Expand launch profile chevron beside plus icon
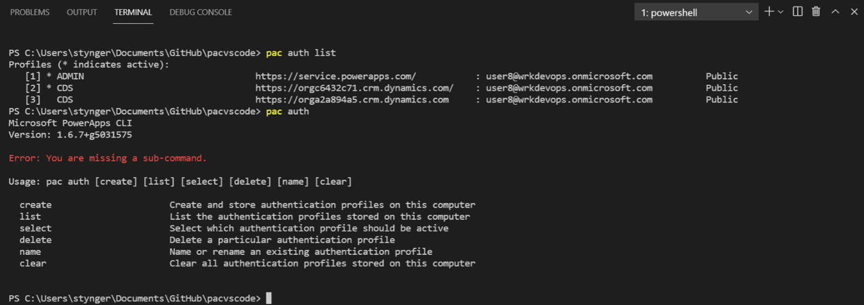This screenshot has height=305, width=864. point(780,12)
